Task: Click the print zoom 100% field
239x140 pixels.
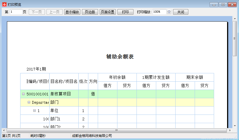Action: [159, 12]
